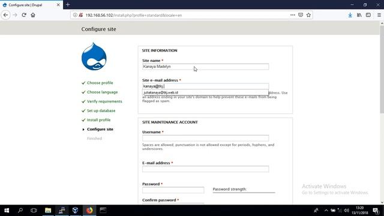Click the Username input field
Viewport: 384px width, 216px height.
pos(205,138)
